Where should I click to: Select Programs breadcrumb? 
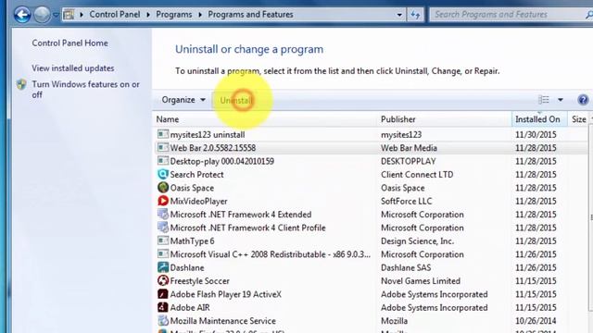coord(173,15)
